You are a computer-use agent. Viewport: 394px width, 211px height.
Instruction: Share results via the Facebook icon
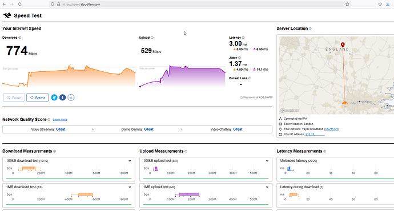(63, 98)
